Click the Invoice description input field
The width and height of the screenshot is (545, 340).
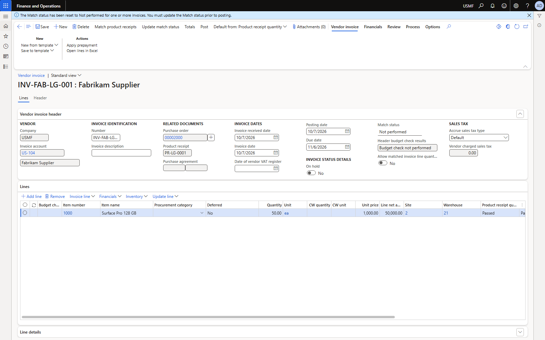(x=121, y=153)
